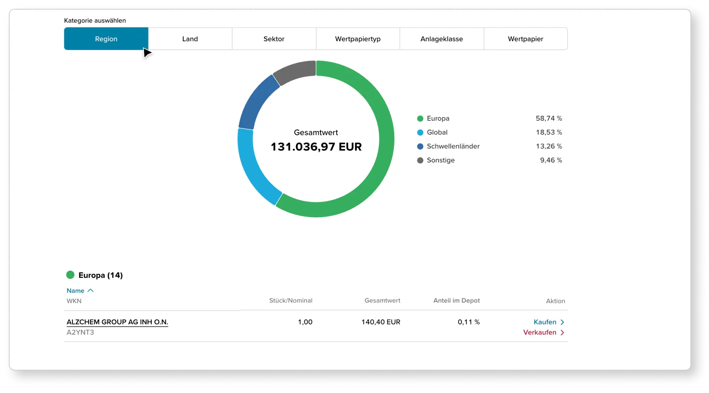The height and width of the screenshot is (393, 709).
Task: Click the Verkaufen link for ALZCHEM
Action: point(540,332)
